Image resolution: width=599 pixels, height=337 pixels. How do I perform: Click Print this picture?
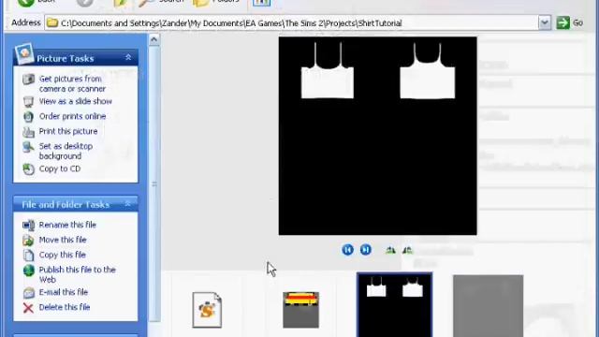68,131
